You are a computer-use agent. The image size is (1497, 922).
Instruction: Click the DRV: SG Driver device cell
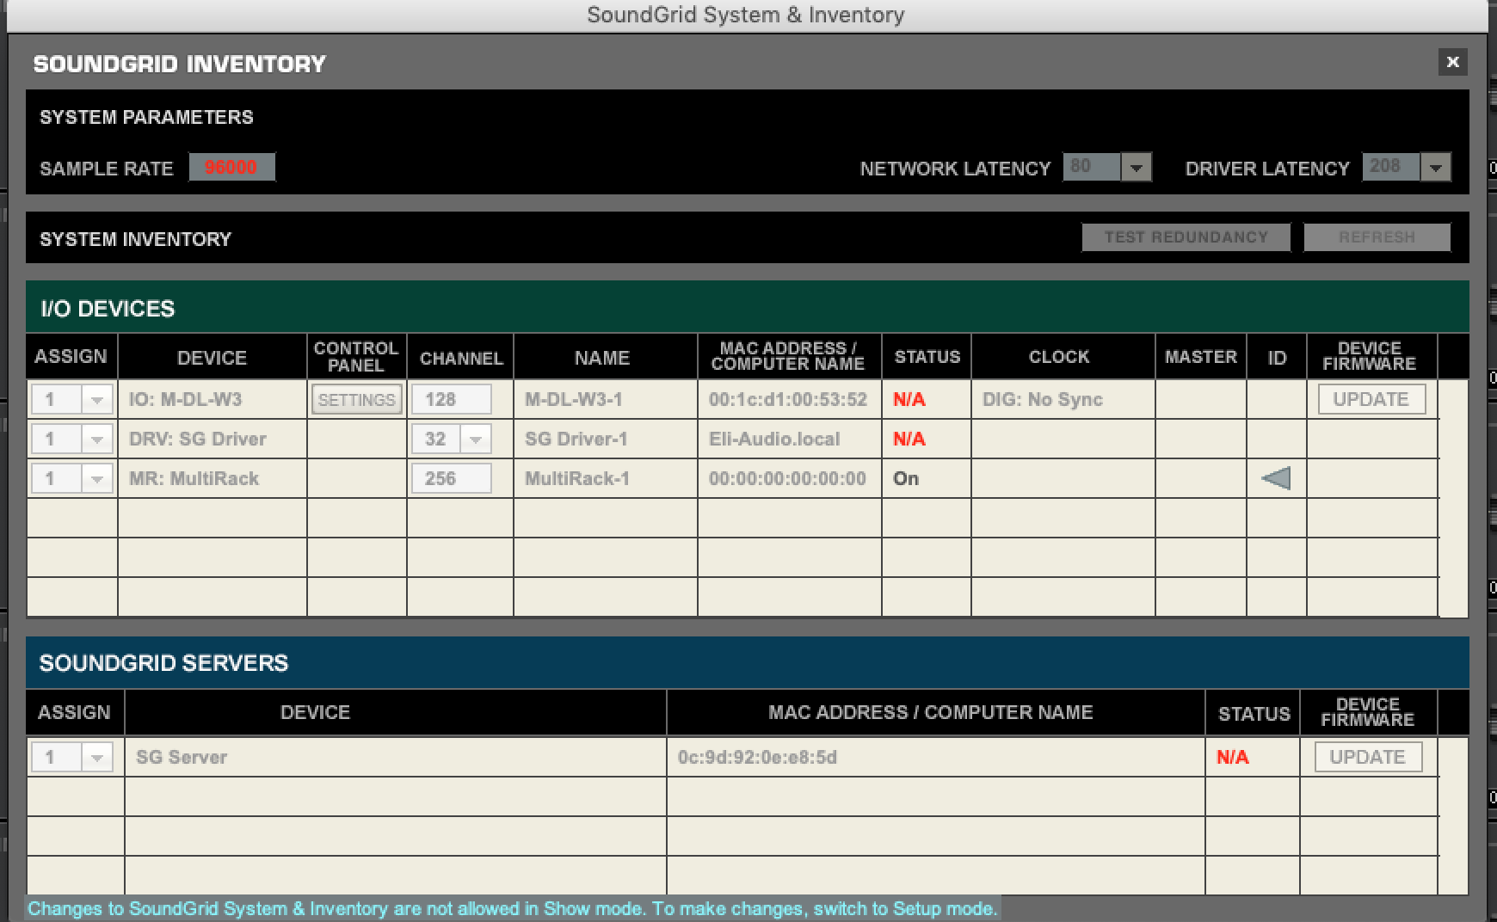pos(213,439)
